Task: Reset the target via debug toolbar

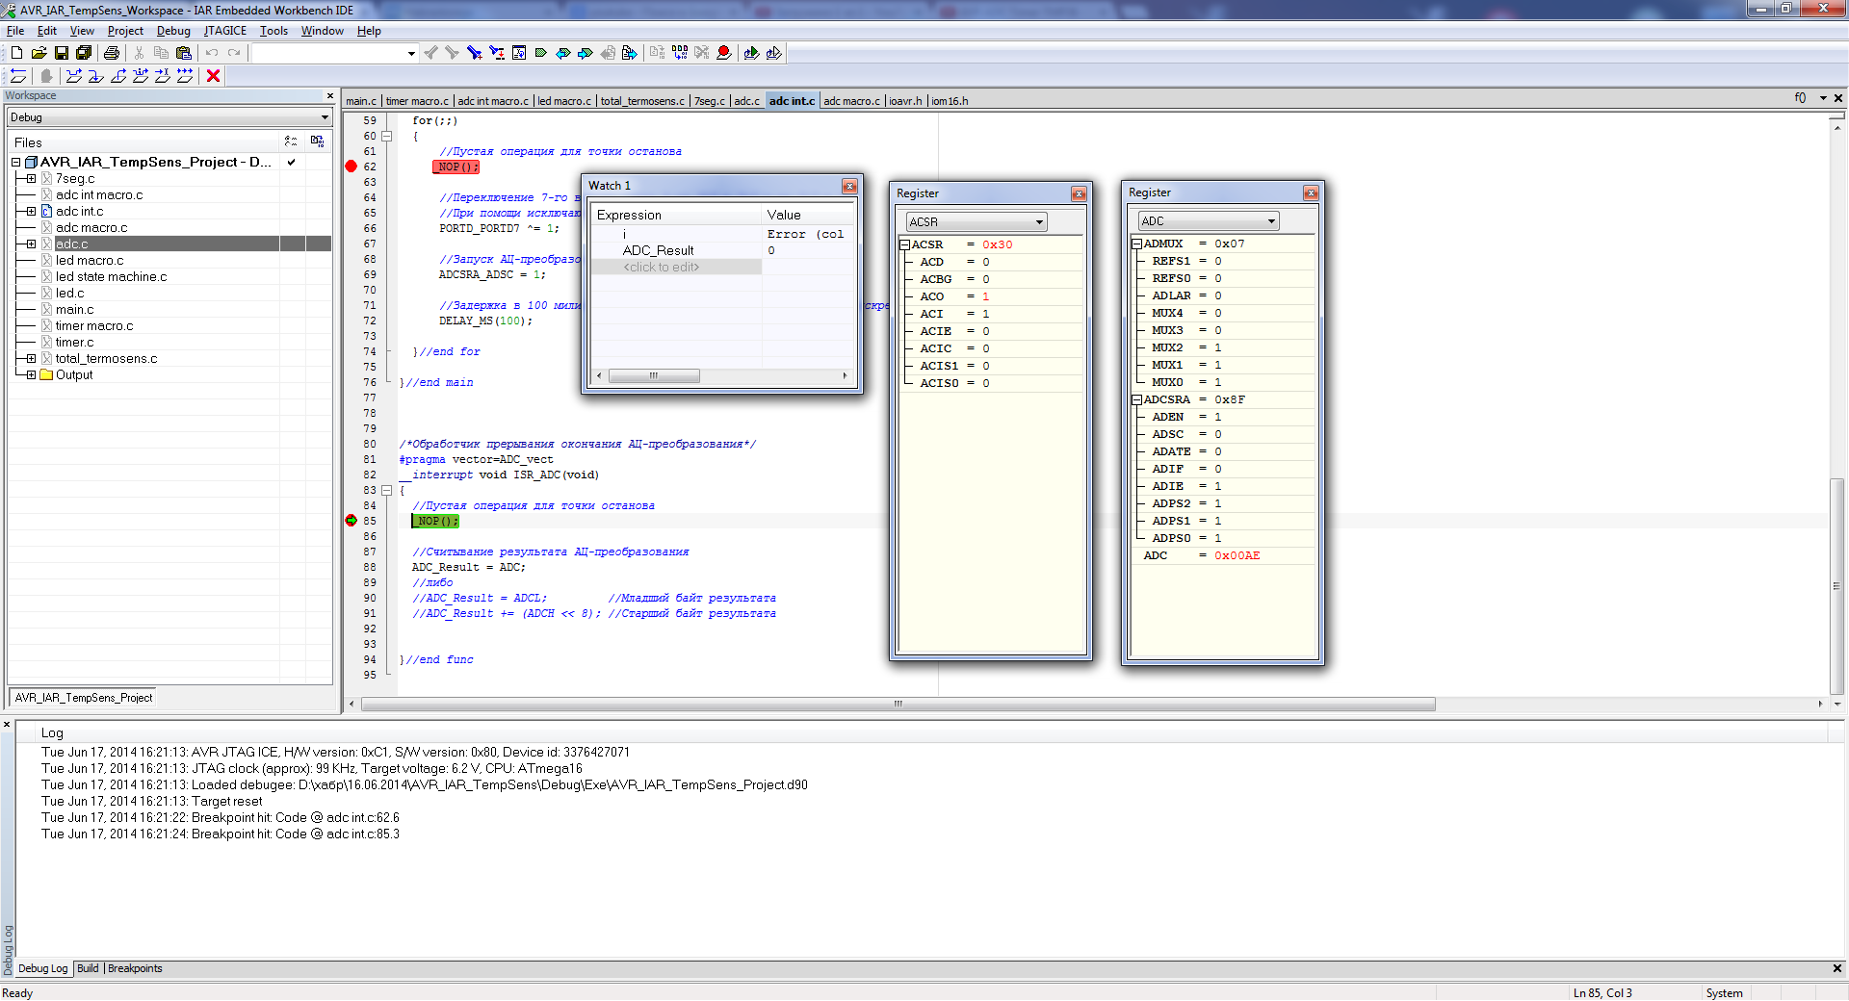Action: point(18,76)
